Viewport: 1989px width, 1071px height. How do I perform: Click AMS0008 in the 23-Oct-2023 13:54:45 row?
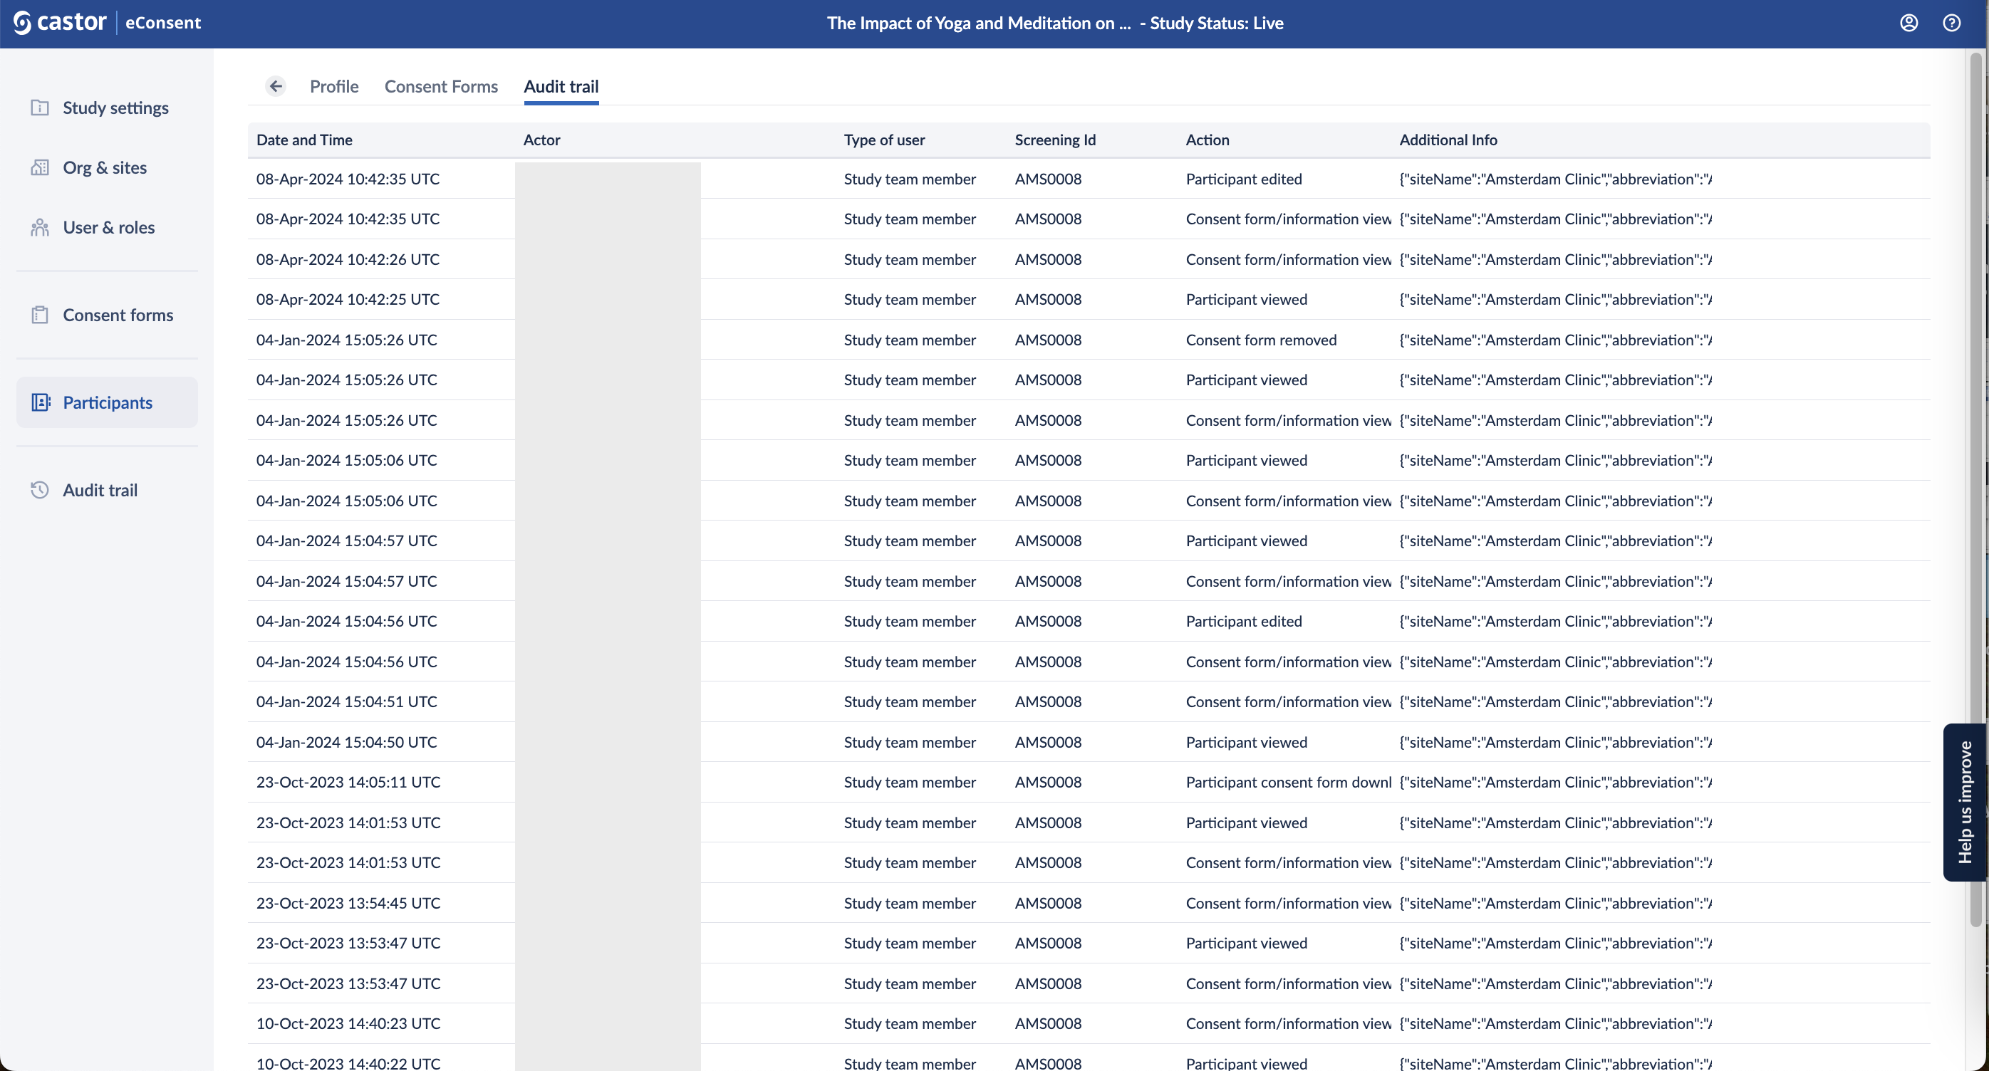point(1048,903)
